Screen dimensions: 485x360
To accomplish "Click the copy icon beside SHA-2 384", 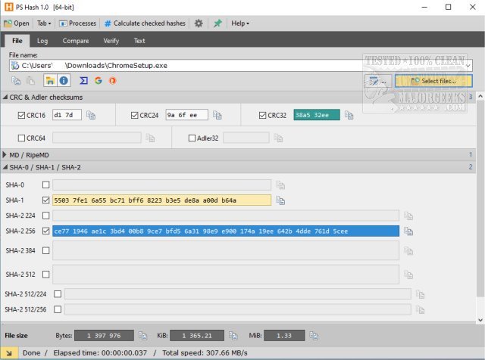I will [408, 250].
